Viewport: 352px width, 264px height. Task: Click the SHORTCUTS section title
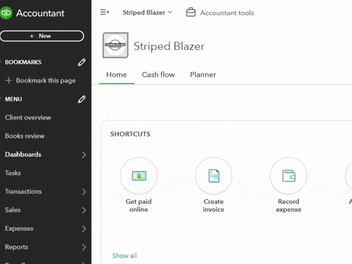point(130,134)
